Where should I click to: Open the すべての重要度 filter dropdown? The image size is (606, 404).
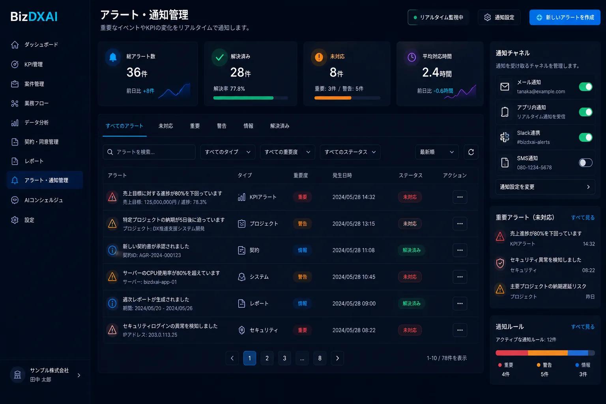click(287, 152)
